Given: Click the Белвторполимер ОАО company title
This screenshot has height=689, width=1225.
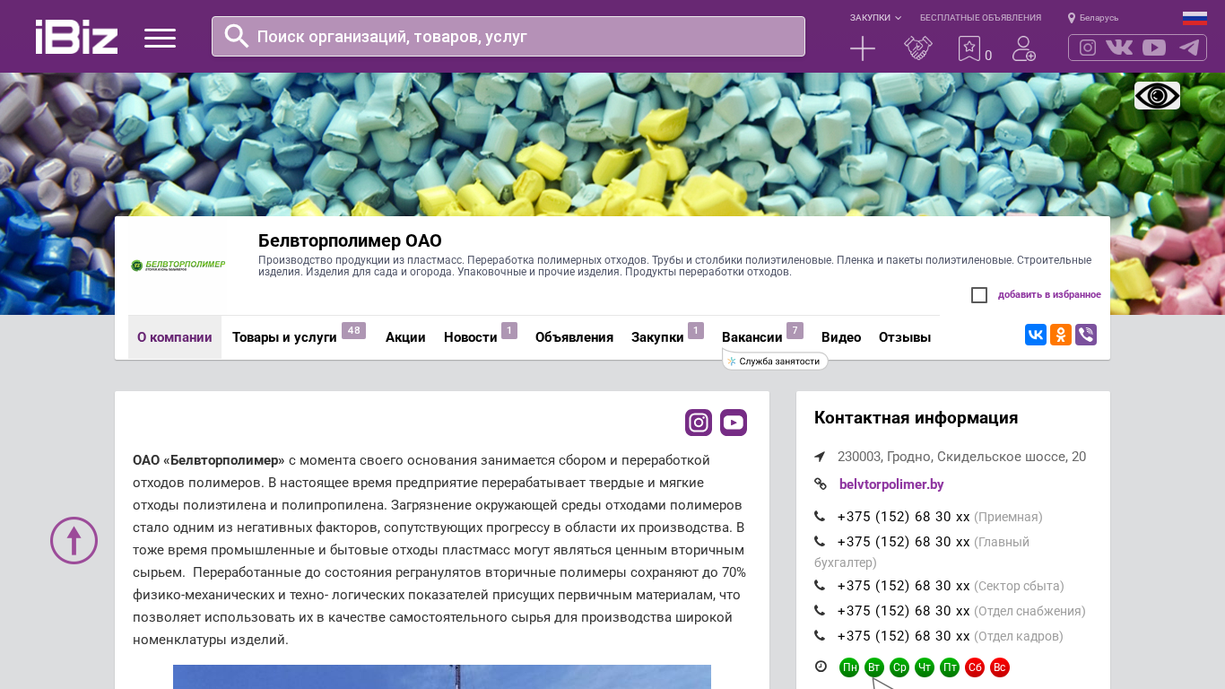Looking at the screenshot, I should coord(350,240).
